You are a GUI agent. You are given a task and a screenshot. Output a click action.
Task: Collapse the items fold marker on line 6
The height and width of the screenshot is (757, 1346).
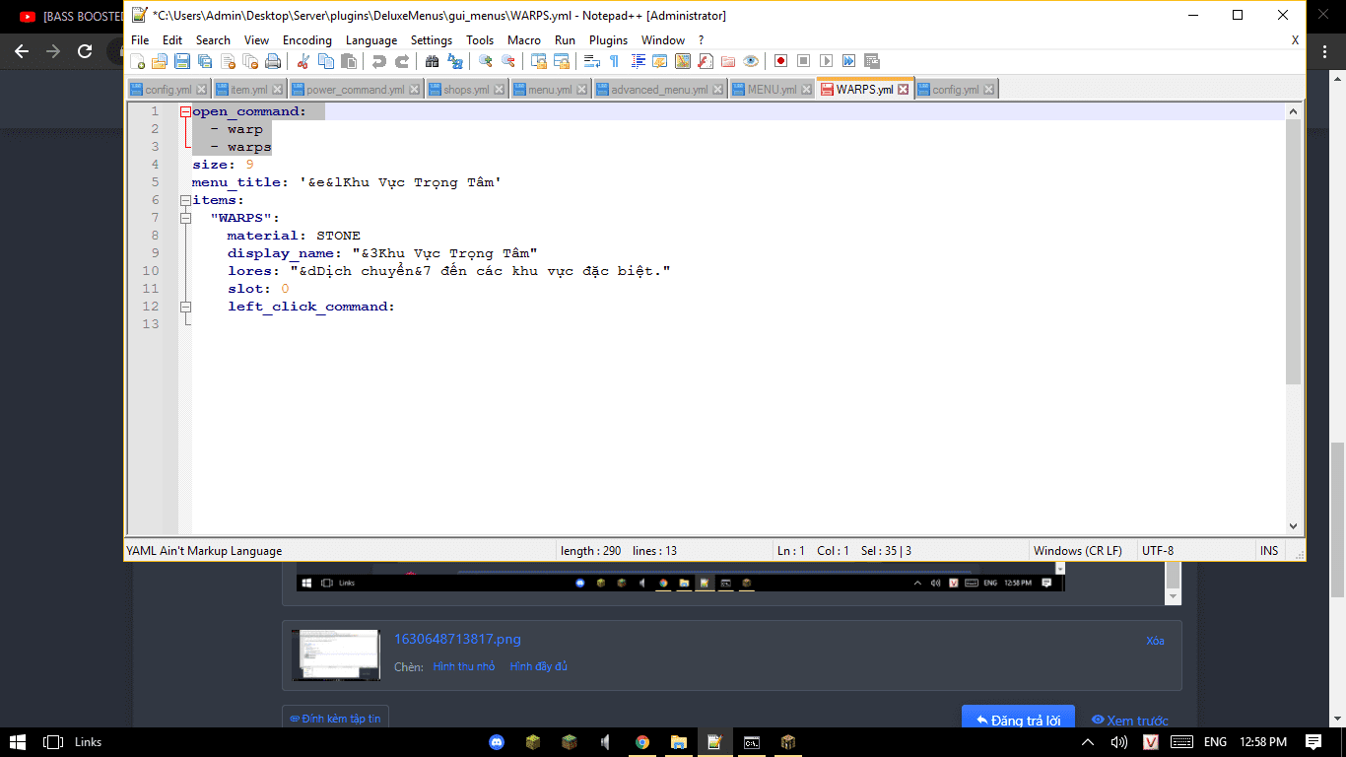click(x=185, y=201)
